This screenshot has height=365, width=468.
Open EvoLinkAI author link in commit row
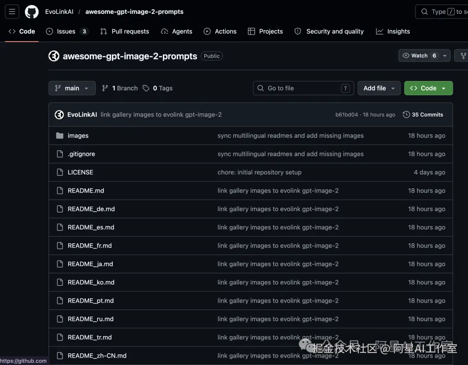pyautogui.click(x=82, y=114)
